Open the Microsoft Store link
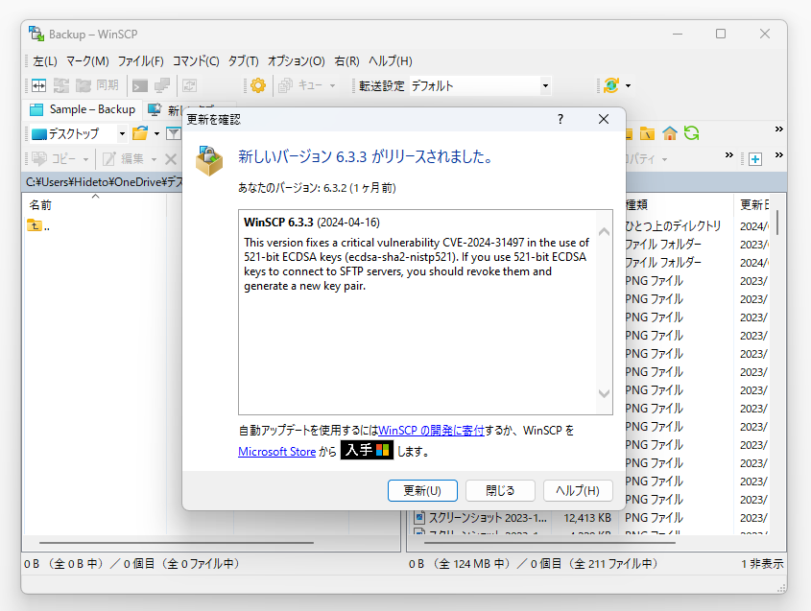Image resolution: width=811 pixels, height=611 pixels. coord(276,451)
